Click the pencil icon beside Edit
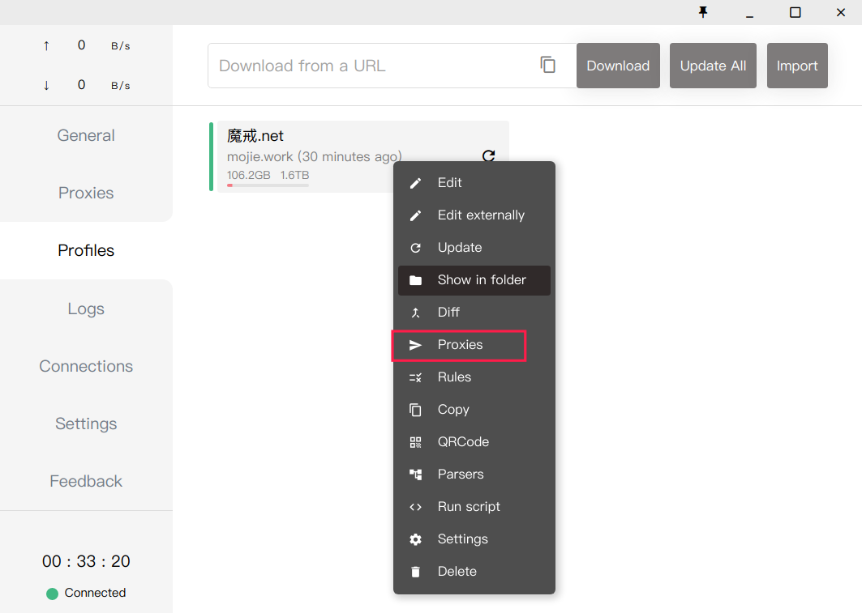This screenshot has height=613, width=862. [x=416, y=183]
